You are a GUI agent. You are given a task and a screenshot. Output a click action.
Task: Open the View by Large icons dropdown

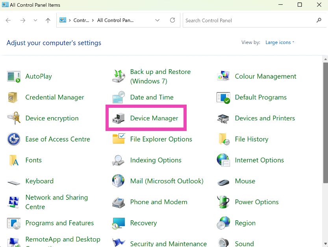click(280, 42)
